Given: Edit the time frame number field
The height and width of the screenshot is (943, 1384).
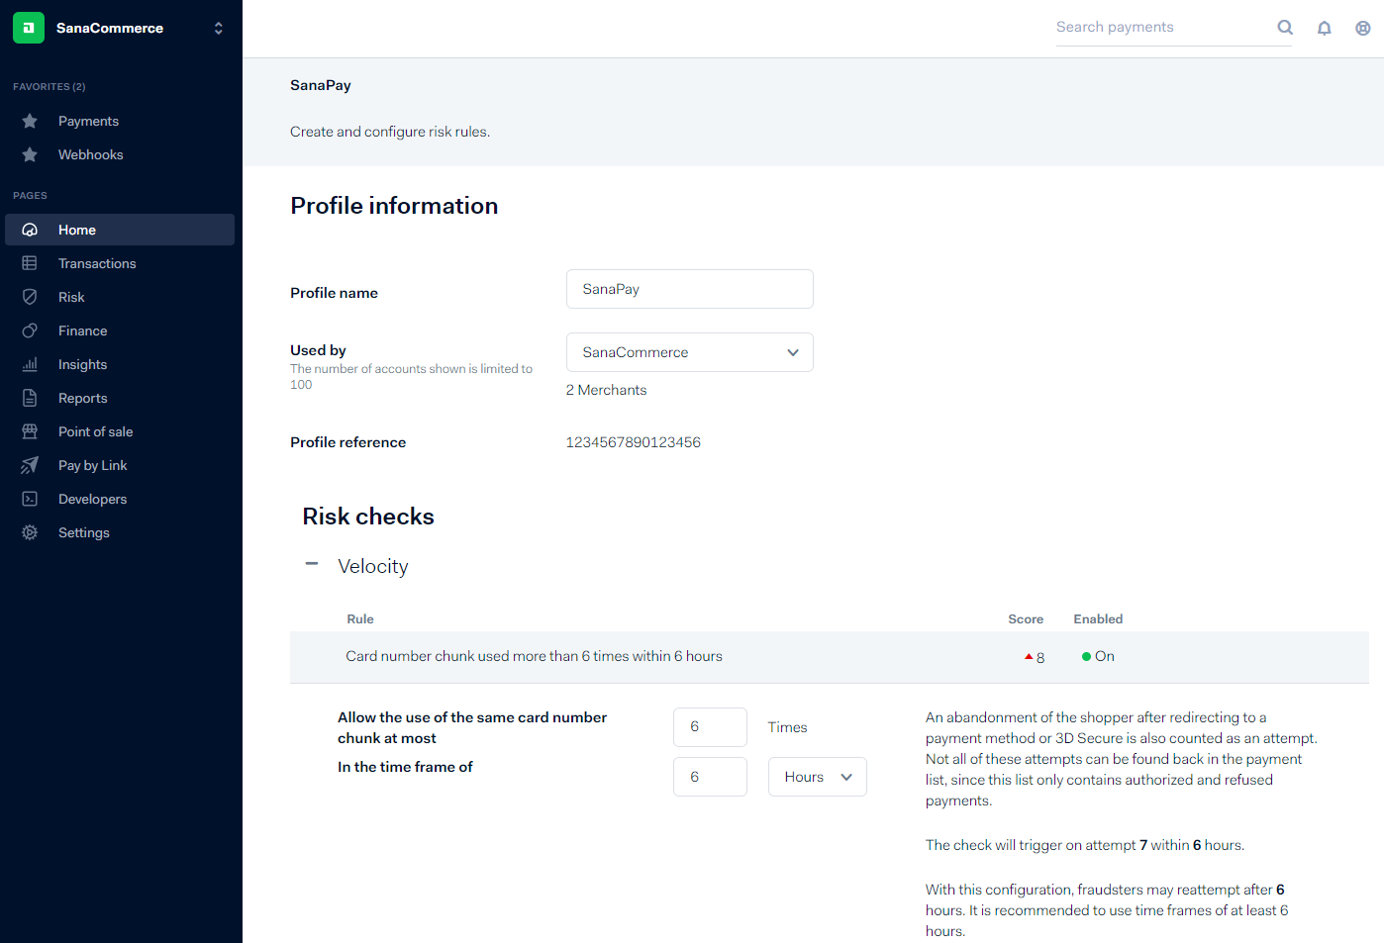Looking at the screenshot, I should 710,777.
